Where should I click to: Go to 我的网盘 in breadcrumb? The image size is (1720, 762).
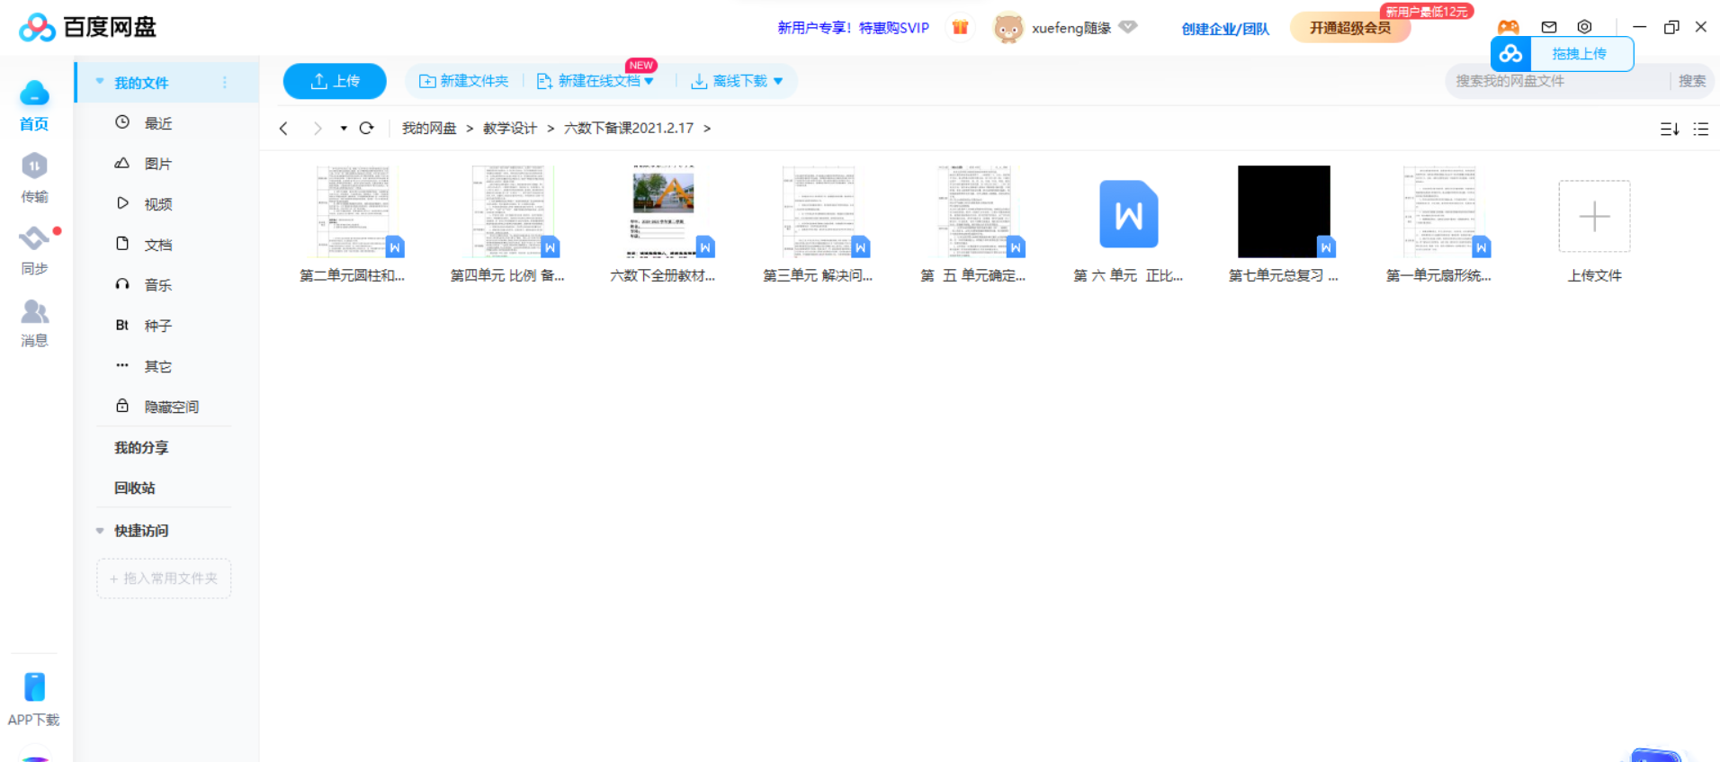pyautogui.click(x=429, y=129)
